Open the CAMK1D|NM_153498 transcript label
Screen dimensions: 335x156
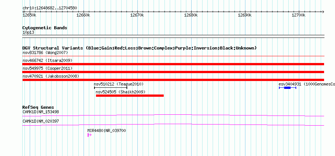[x=41, y=112]
